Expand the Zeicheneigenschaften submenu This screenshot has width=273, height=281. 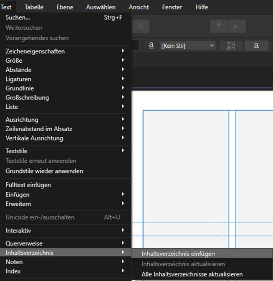66,51
